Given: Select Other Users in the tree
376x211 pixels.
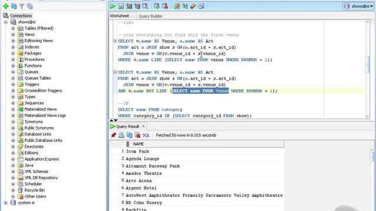Looking at the screenshot, I should point(35,196).
